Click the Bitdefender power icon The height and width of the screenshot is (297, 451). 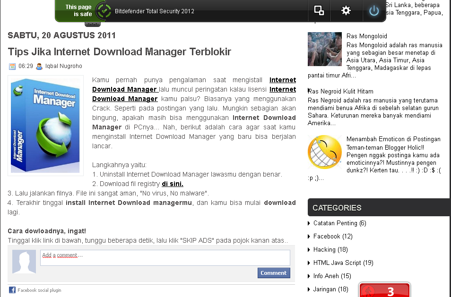[373, 11]
